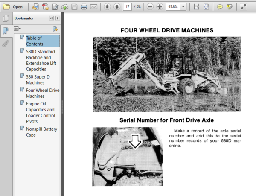The height and width of the screenshot is (196, 256).
Task: Click the Save floppy disk icon
Action: pos(74,7)
